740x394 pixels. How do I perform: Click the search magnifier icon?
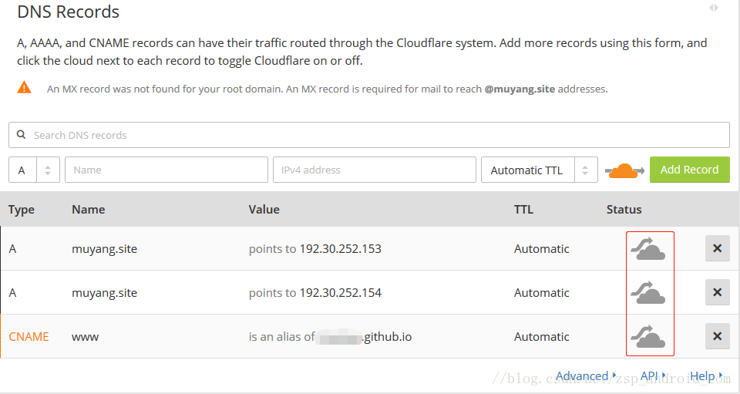22,135
